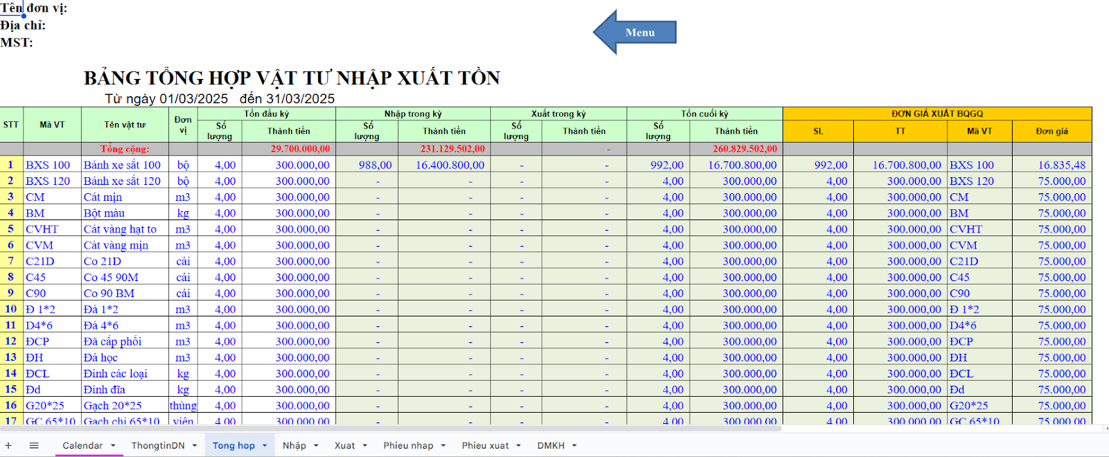Open the Tong hop tab dropdown arrow

[265, 445]
